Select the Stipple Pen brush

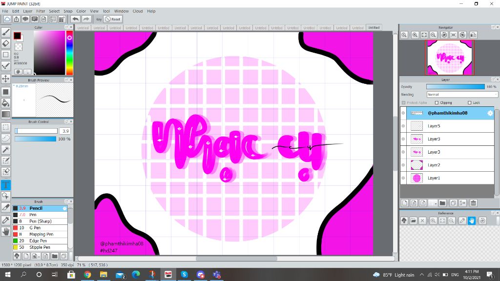pos(40,247)
